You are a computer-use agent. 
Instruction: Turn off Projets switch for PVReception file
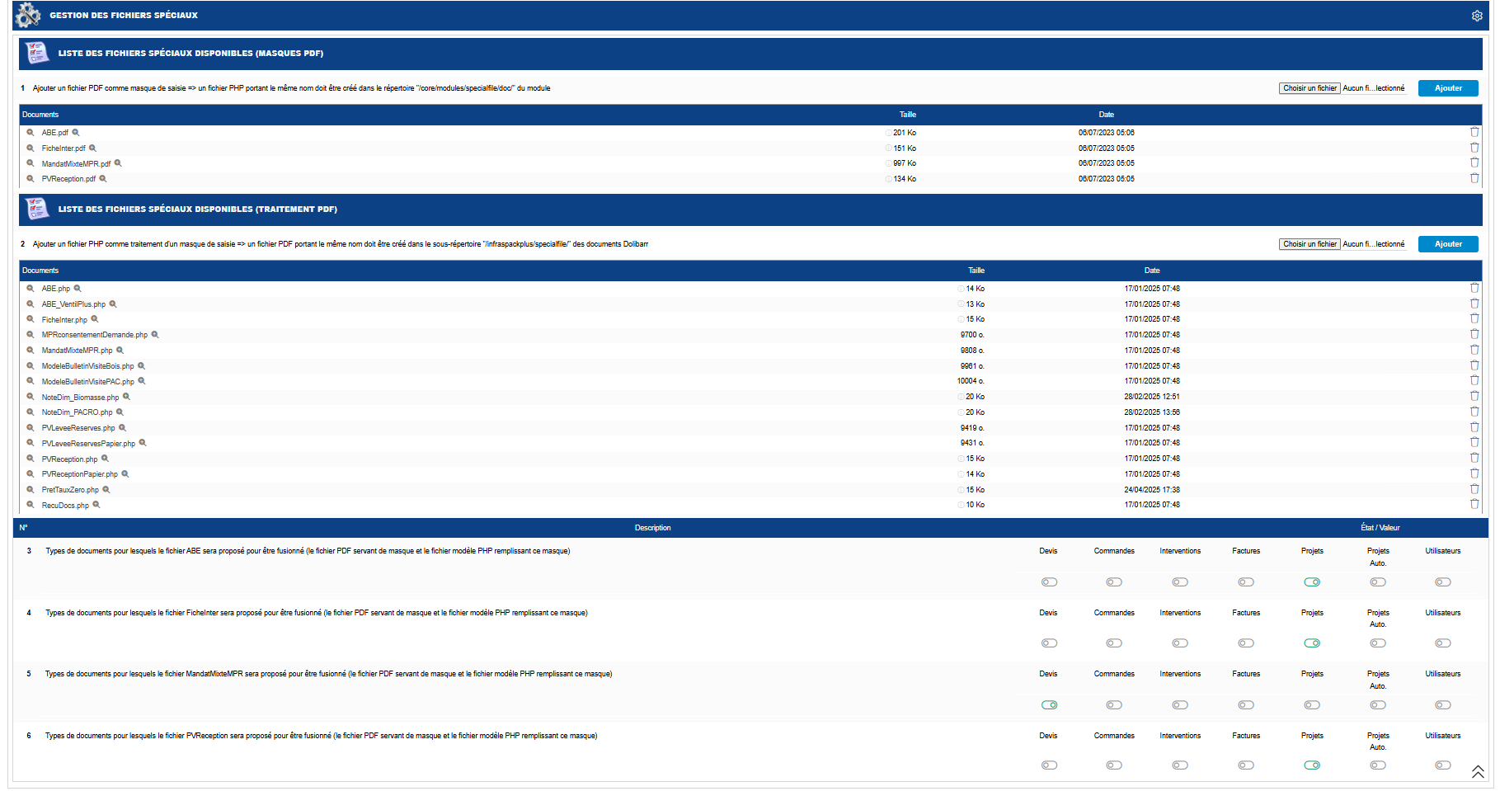point(1312,765)
